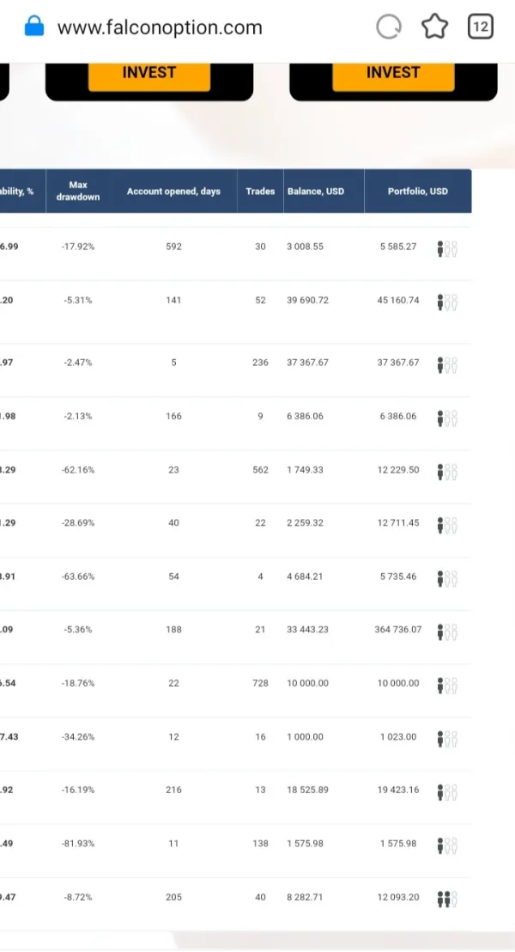This screenshot has height=952, width=515.
Task: Sort by Trades column header
Action: tap(260, 191)
